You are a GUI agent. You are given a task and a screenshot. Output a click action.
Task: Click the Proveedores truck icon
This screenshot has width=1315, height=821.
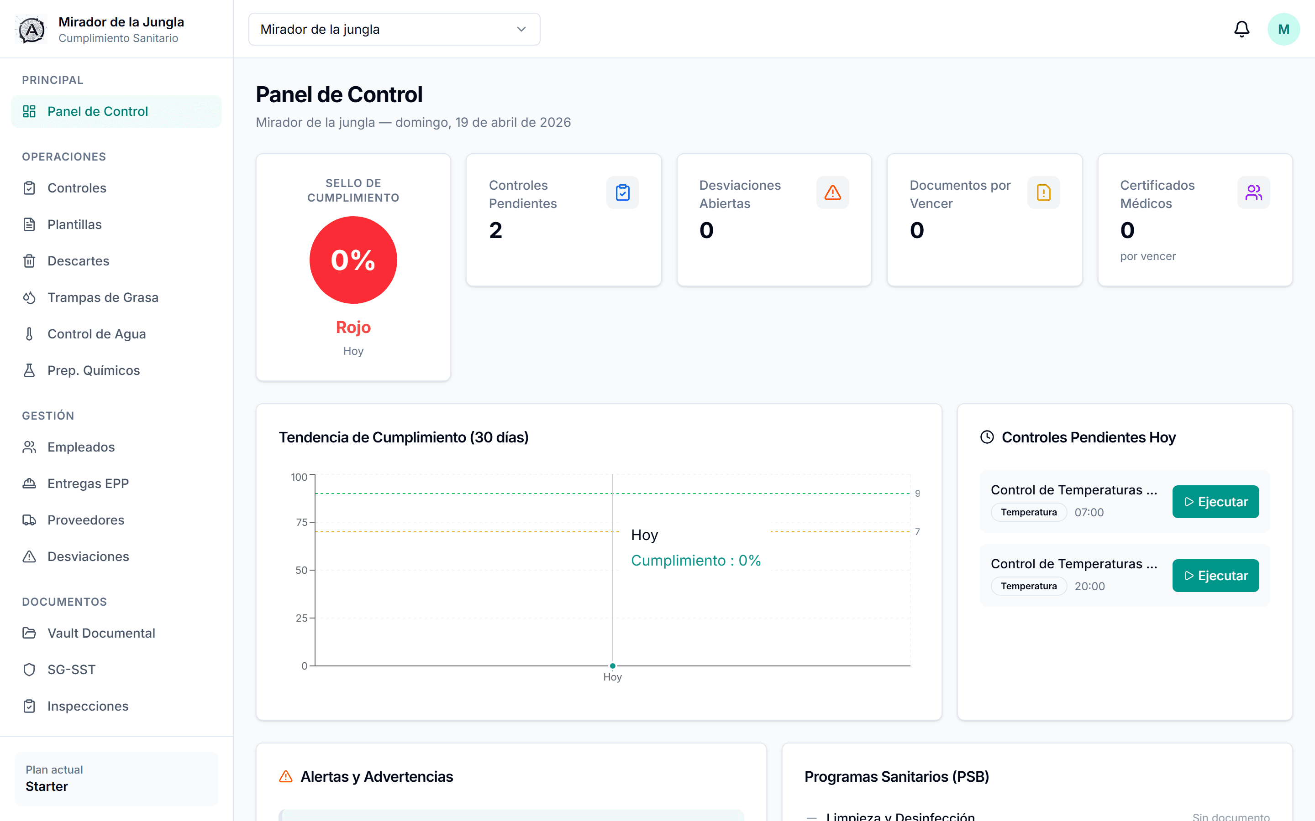click(29, 520)
